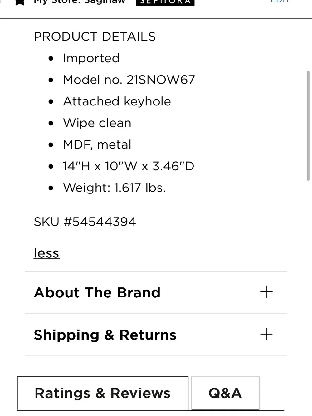This screenshot has height=416, width=312.
Task: Click the plus icon for About The Brand
Action: pyautogui.click(x=266, y=292)
